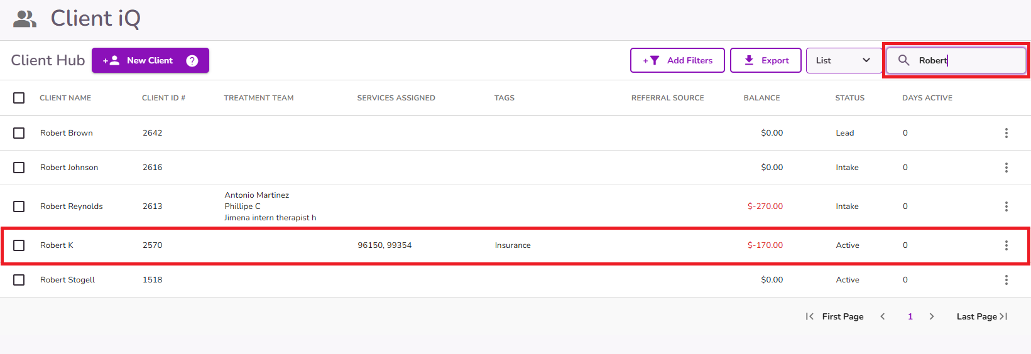Image resolution: width=1031 pixels, height=354 pixels.
Task: Click services 96150, 99354
Action: pyautogui.click(x=385, y=245)
